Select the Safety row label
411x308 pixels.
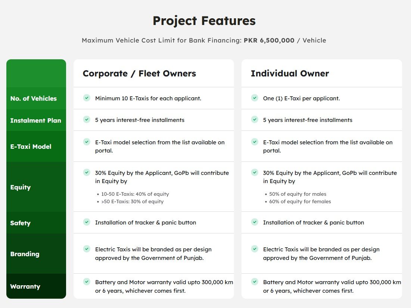(21, 223)
